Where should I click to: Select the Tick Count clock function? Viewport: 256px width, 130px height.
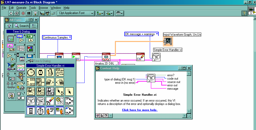coord(31,72)
